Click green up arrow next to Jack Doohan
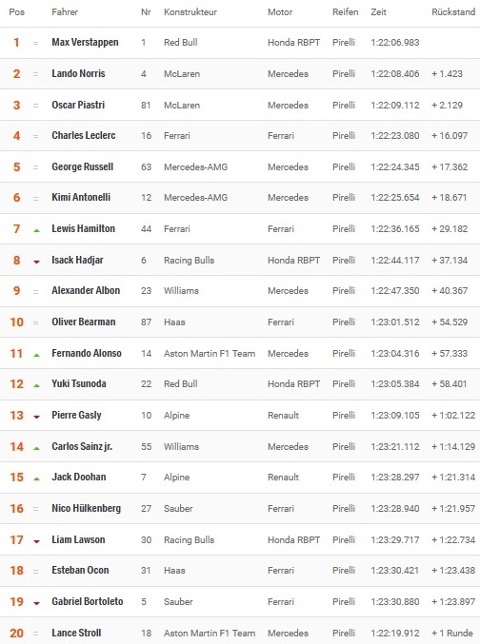480x644 pixels. click(x=36, y=478)
